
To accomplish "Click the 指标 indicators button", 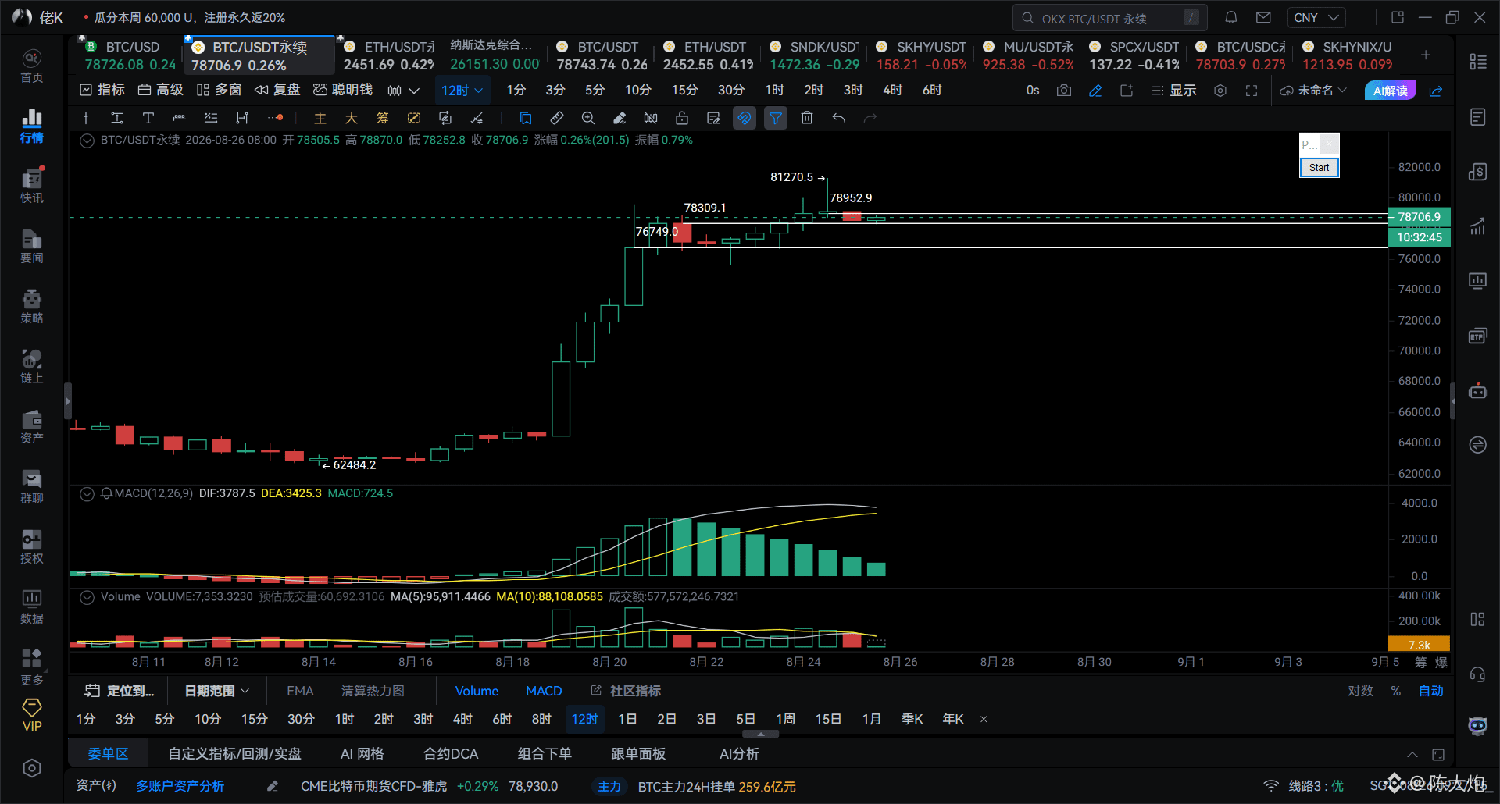I will (102, 91).
